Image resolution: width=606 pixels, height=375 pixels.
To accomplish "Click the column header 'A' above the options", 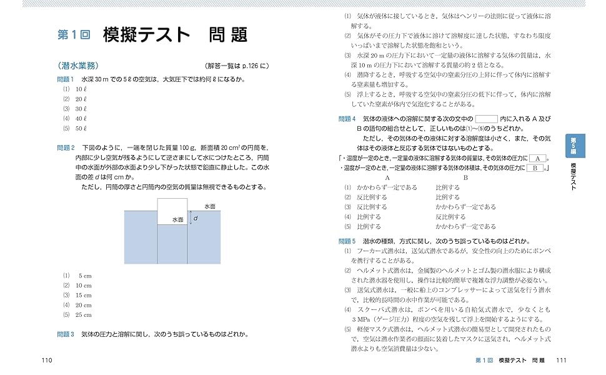I will pyautogui.click(x=387, y=178).
